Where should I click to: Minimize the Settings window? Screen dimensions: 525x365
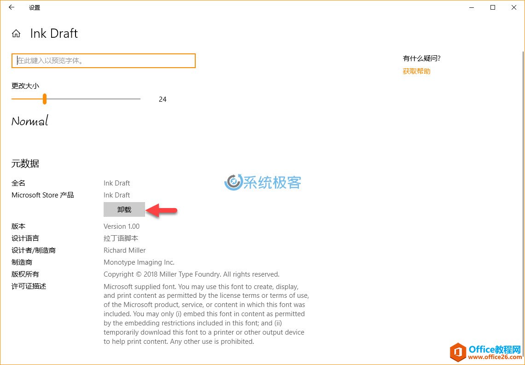click(472, 7)
